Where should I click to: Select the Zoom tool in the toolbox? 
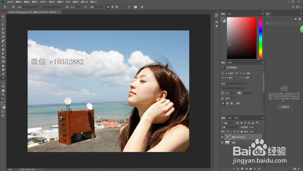click(x=3, y=94)
